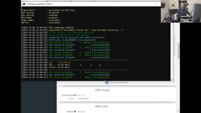Click the browser page scrollbar thumb
Image resolution: width=201 pixels, height=113 pixels.
179,51
